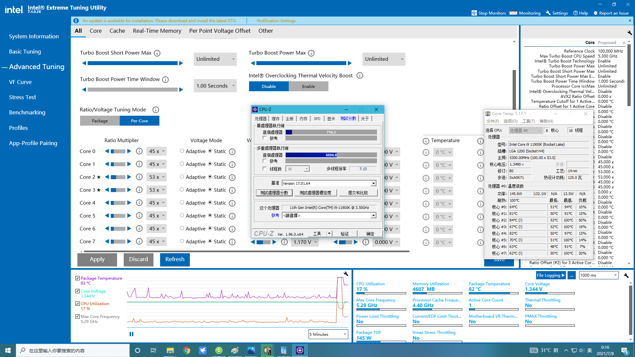This screenshot has height=357, width=635.
Task: Switch to Real-Time Memory tab
Action: coord(157,31)
